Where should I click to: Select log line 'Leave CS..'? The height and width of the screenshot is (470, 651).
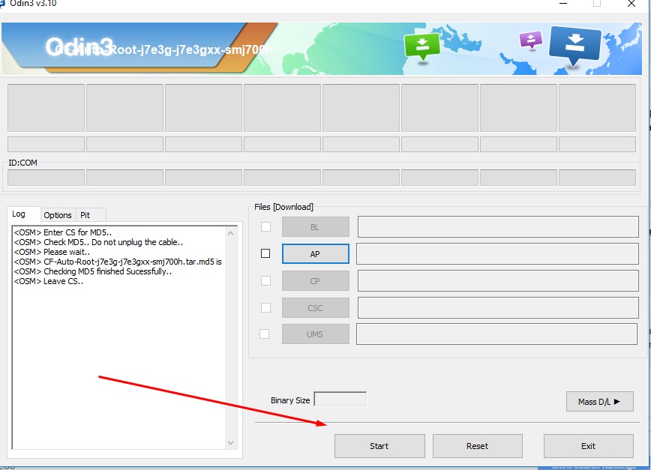point(49,281)
